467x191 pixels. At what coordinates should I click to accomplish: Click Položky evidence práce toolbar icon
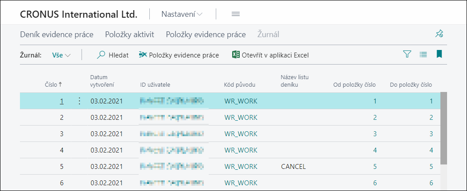[143, 55]
